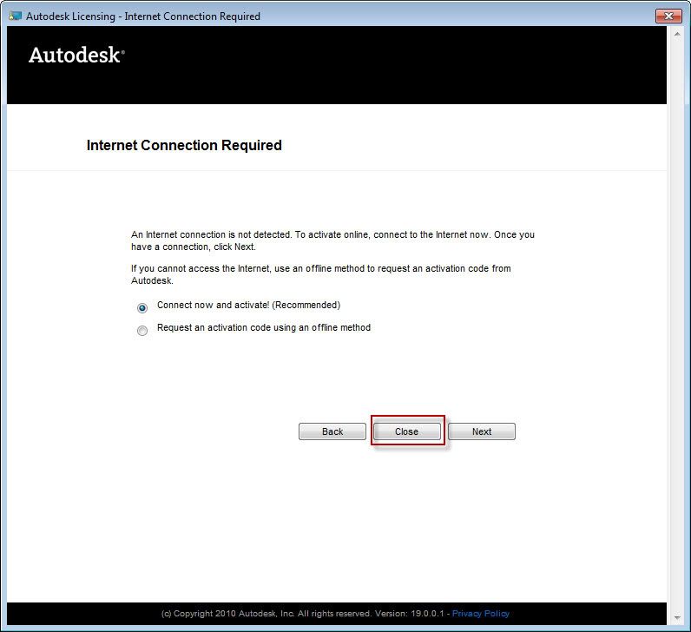Click the copyright version text in footer
This screenshot has height=632, width=691.
click(303, 614)
